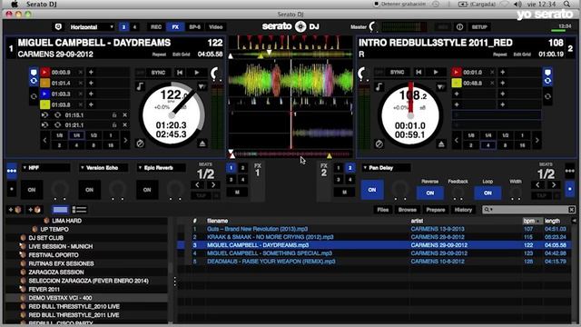
Task: Lock the saved loop at 01:15.1
Action: click(114, 115)
